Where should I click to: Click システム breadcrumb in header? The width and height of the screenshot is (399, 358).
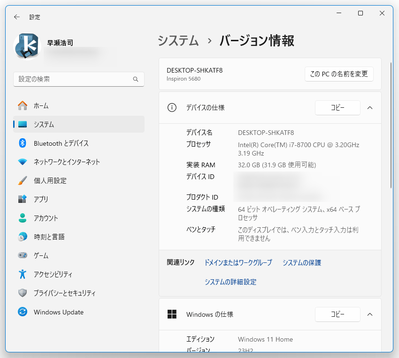coord(178,41)
